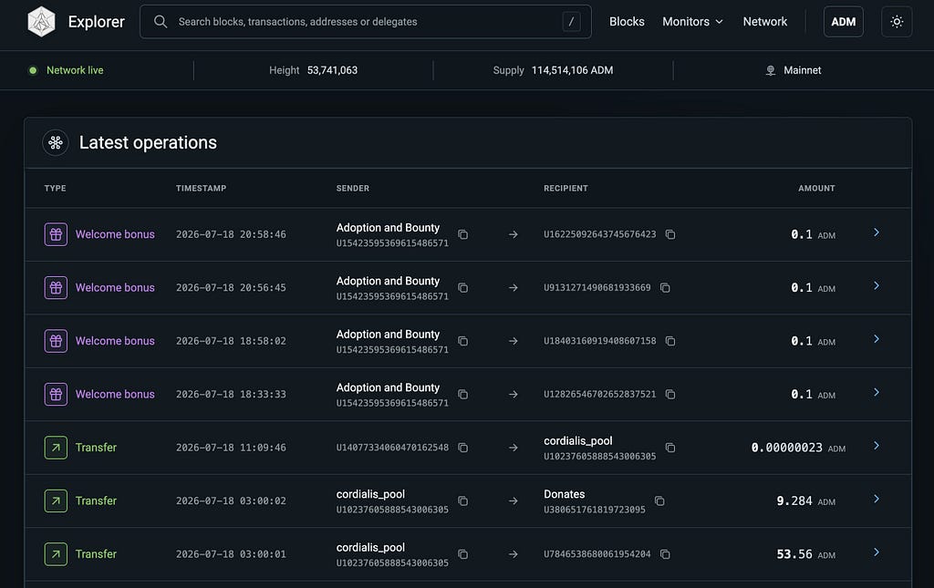Copy recipient address U12826546702652837521
The height and width of the screenshot is (588, 934).
[x=670, y=394]
